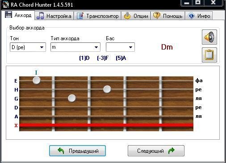Screen dimensions: 226x163
Task: Click the finger dot on the H string
Action: tap(107, 89)
